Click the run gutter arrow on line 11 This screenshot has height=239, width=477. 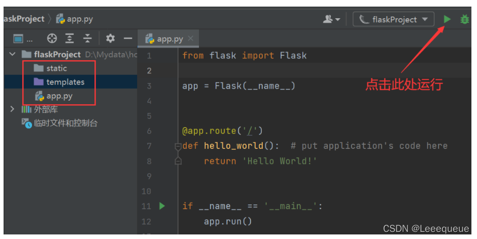pos(162,206)
